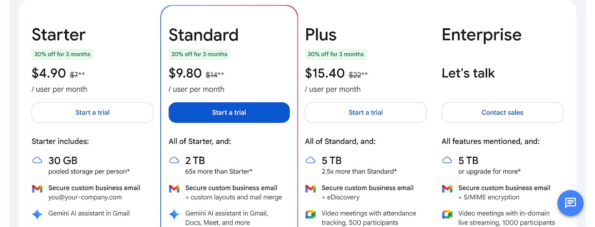Click the $15.40 price on Plus
Viewport: 595px width, 227px height.
(325, 73)
